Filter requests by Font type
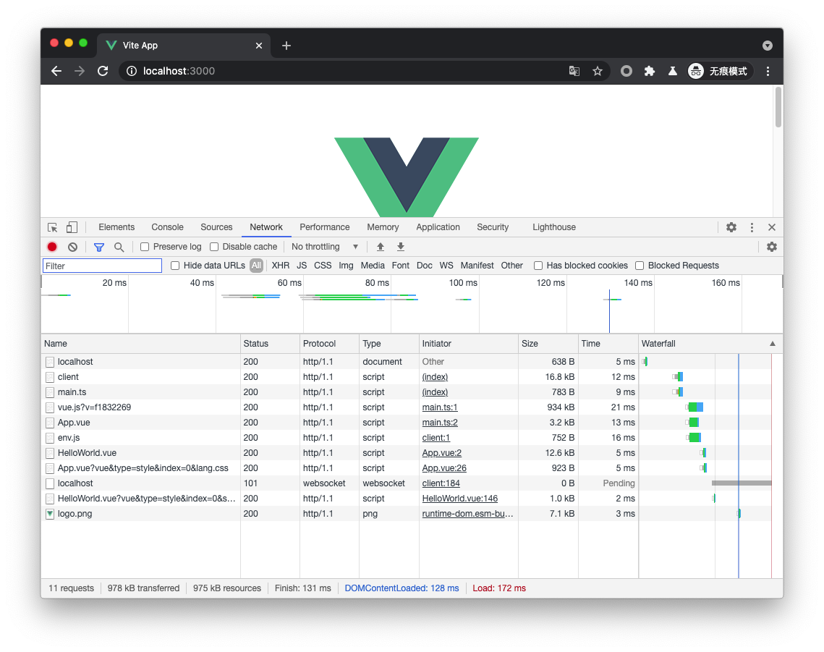The image size is (824, 652). 401,266
